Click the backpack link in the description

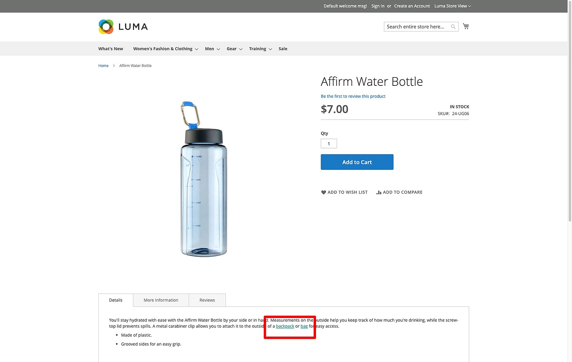click(285, 326)
